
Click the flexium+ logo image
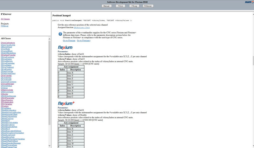[66, 103]
